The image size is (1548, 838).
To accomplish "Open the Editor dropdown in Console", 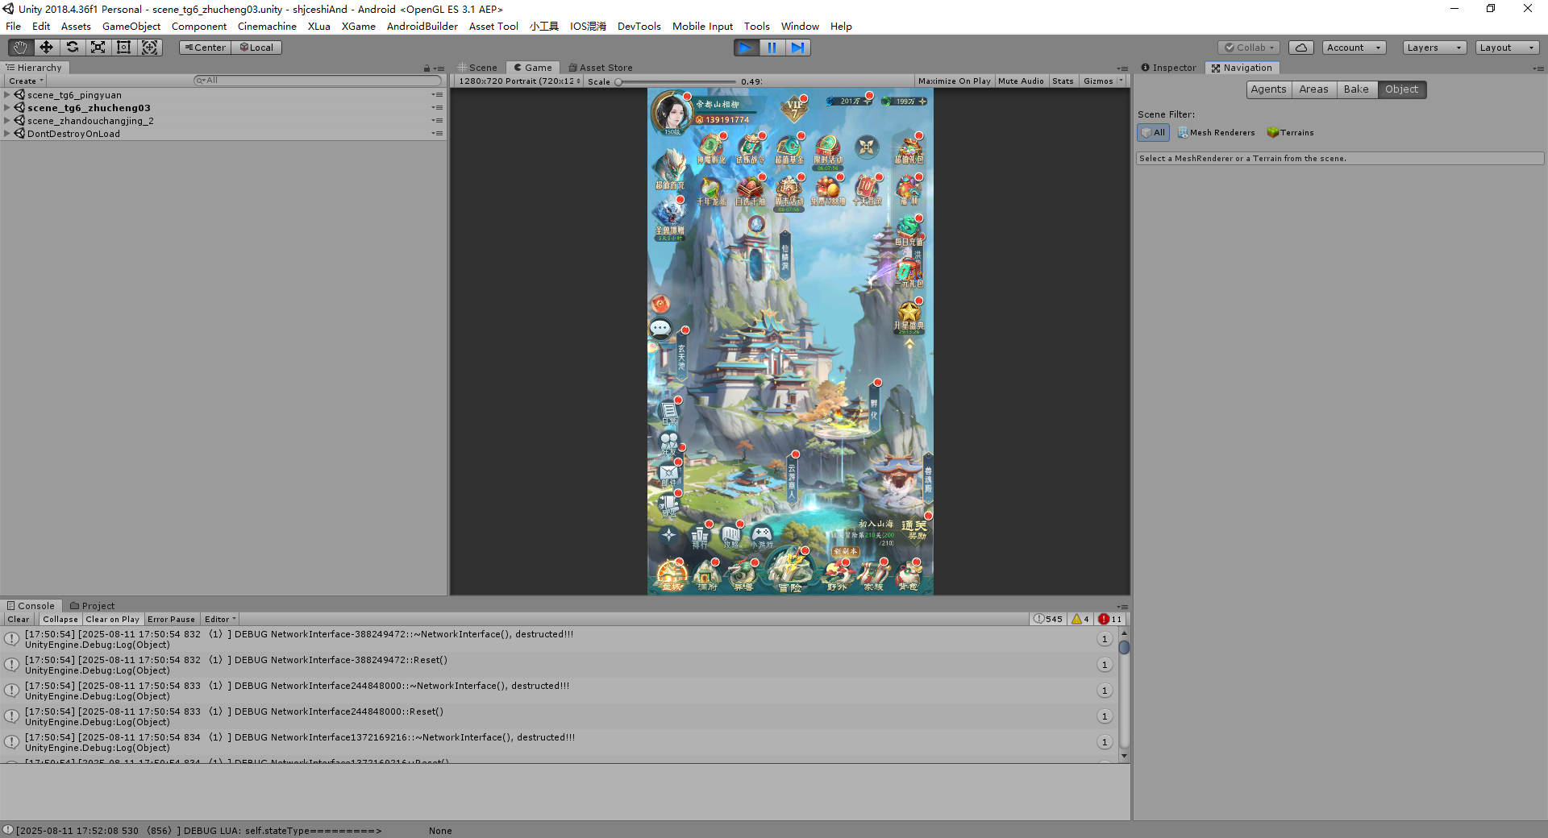I will pos(220,619).
